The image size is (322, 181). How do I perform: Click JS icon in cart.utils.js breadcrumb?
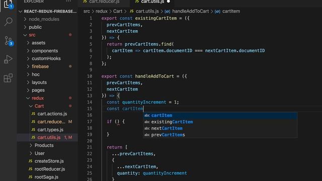coord(132,11)
